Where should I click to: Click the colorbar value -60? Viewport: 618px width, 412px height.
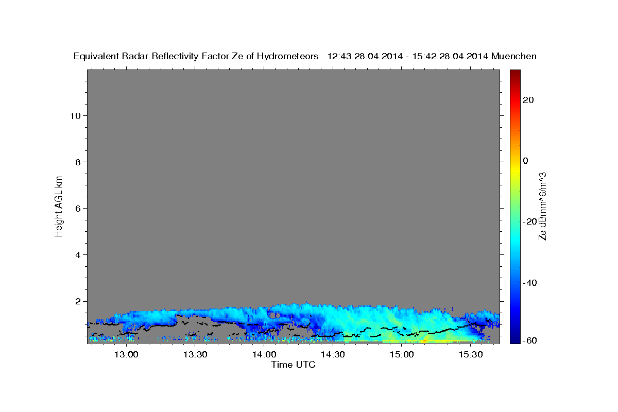click(x=530, y=340)
